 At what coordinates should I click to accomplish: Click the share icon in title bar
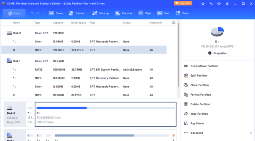coord(211,4)
